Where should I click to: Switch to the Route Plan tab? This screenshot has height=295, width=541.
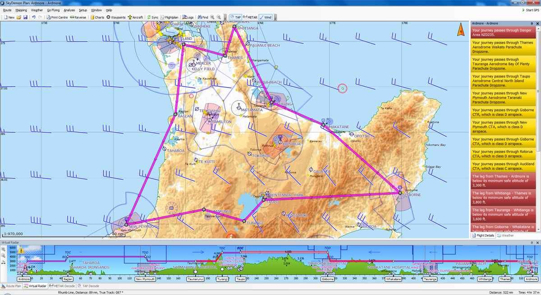click(11, 286)
